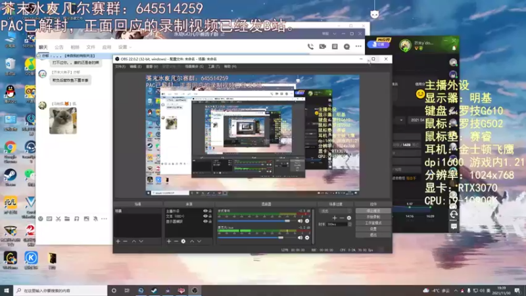
Task: Toggle visibility eye of 主播外设 source
Action: click(x=205, y=211)
